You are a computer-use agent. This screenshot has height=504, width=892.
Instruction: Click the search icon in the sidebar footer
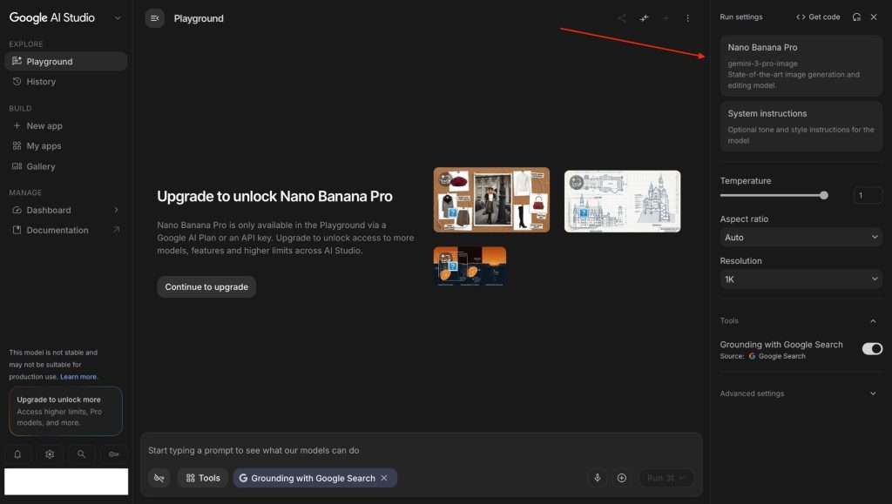point(81,454)
